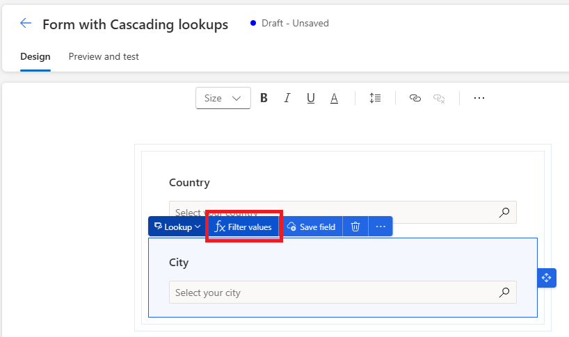Image resolution: width=569 pixels, height=337 pixels.
Task: Switch to the Preview and test tab
Action: coord(104,57)
